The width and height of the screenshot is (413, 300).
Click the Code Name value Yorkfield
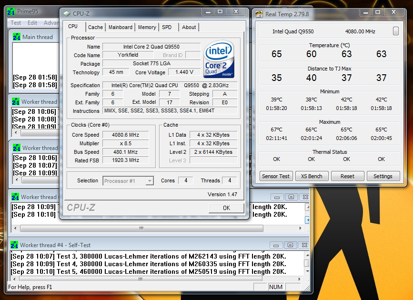128,55
